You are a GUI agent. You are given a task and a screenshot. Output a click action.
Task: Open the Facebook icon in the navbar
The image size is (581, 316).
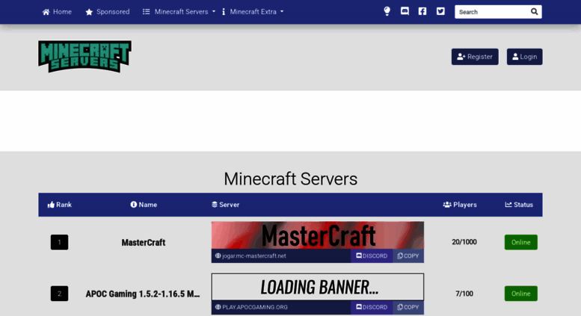[422, 11]
